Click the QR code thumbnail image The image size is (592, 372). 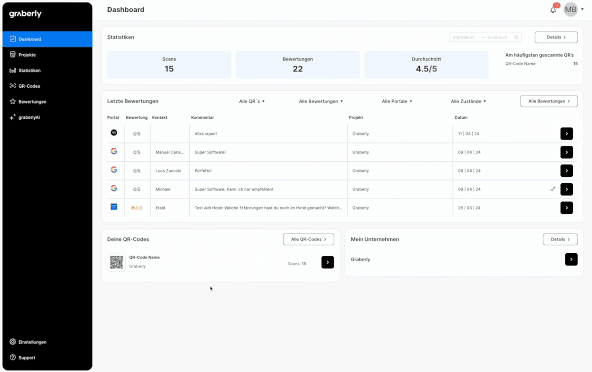click(x=116, y=262)
